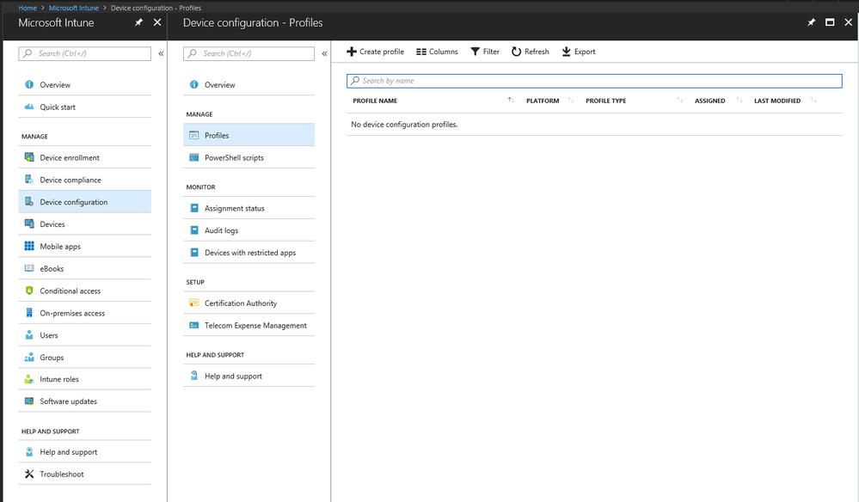
Task: Click the Export download icon
Action: 567,52
